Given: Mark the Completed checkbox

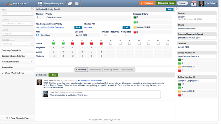Looking at the screenshot, I should tap(126, 35).
